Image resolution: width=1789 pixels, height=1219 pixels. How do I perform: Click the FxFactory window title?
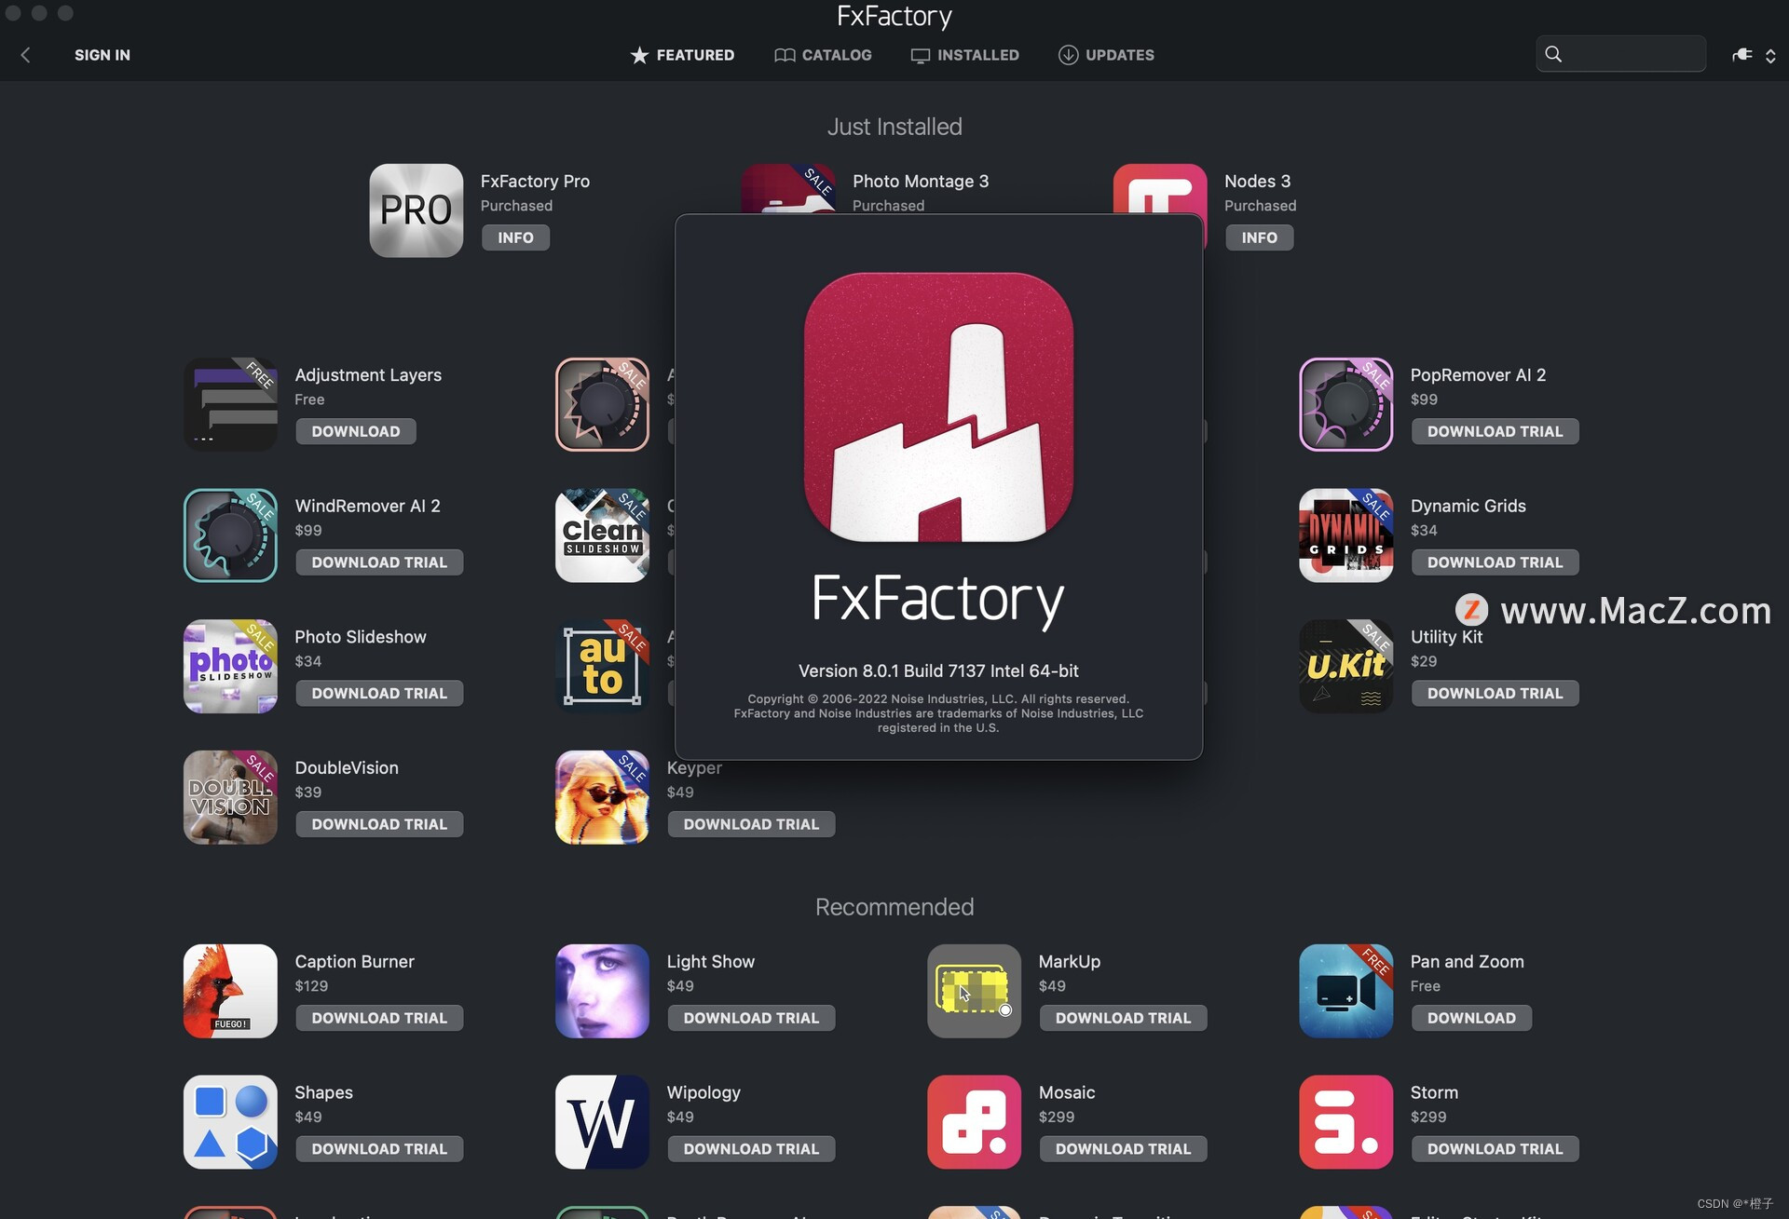[894, 16]
